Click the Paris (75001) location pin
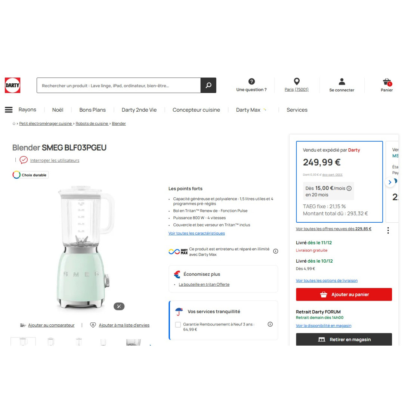The image size is (411, 411). [296, 81]
